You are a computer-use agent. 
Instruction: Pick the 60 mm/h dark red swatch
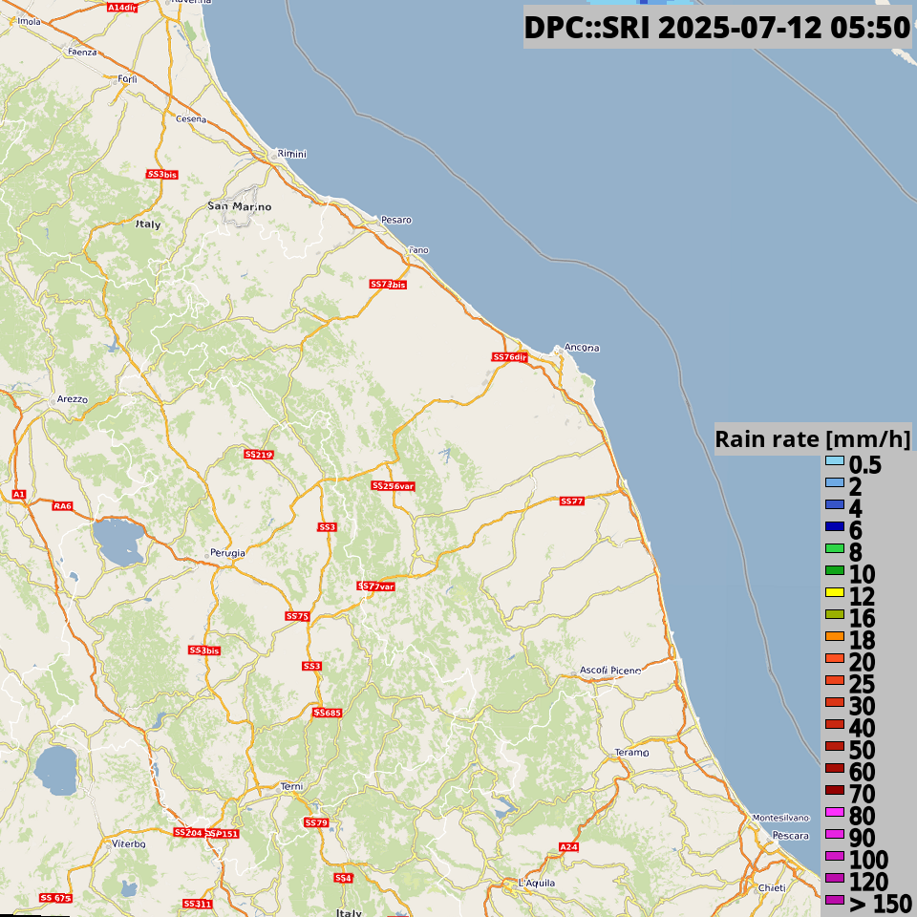[x=835, y=768]
